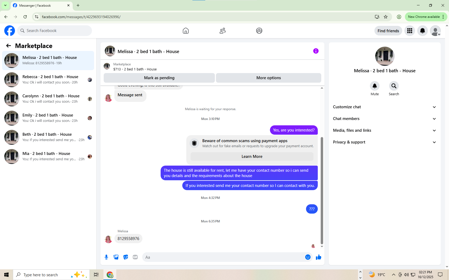Click 'Yes, are you interested?' message bubble
449x280 pixels.
point(294,130)
